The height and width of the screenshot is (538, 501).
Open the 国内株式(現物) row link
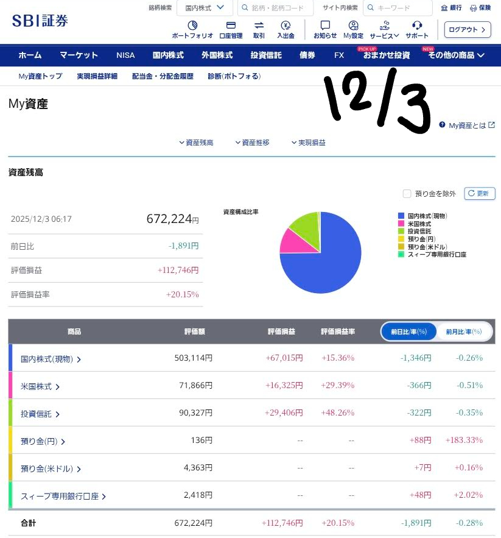[x=51, y=359]
